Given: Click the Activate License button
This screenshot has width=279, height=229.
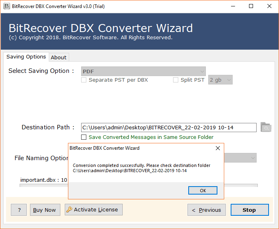Looking at the screenshot, I should (x=94, y=209).
